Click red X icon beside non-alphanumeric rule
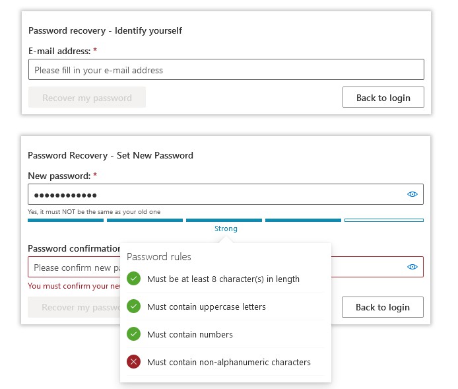Viewport: 458px width, 389px height. pyautogui.click(x=134, y=362)
